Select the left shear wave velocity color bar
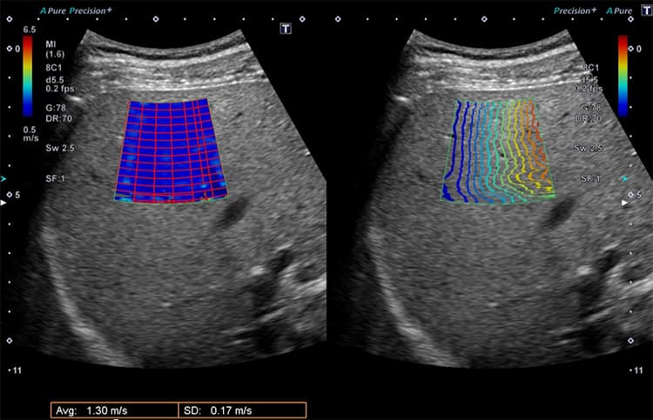The height and width of the screenshot is (420, 653). coord(29,76)
